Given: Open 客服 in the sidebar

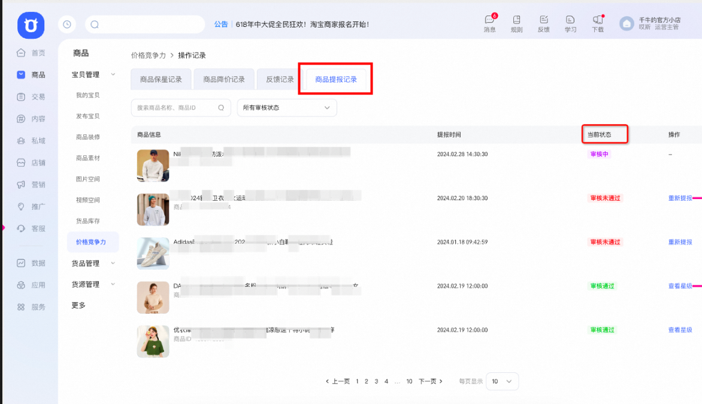Looking at the screenshot, I should pos(31,228).
